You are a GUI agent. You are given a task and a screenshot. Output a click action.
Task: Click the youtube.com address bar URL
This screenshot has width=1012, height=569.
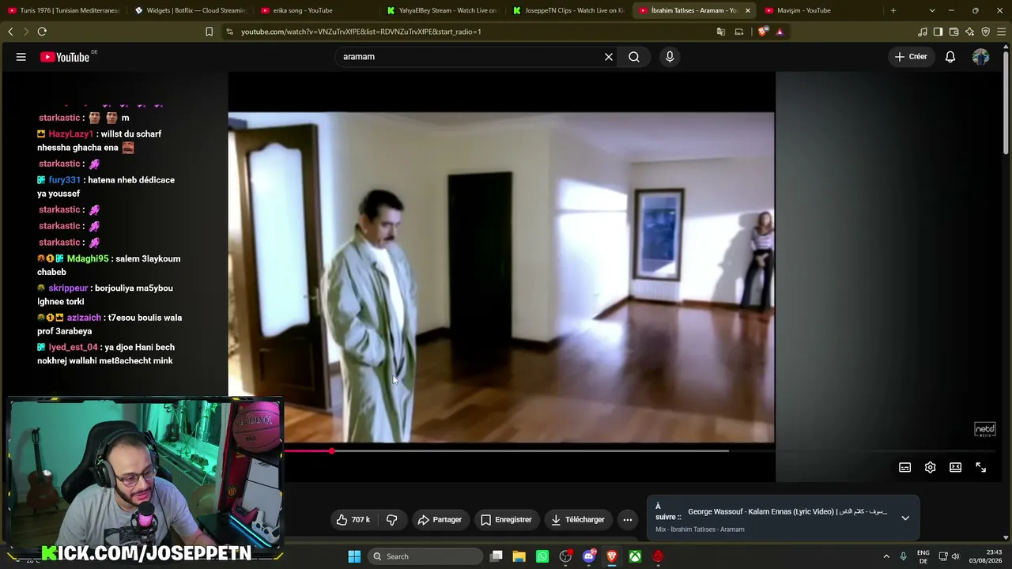tap(361, 32)
